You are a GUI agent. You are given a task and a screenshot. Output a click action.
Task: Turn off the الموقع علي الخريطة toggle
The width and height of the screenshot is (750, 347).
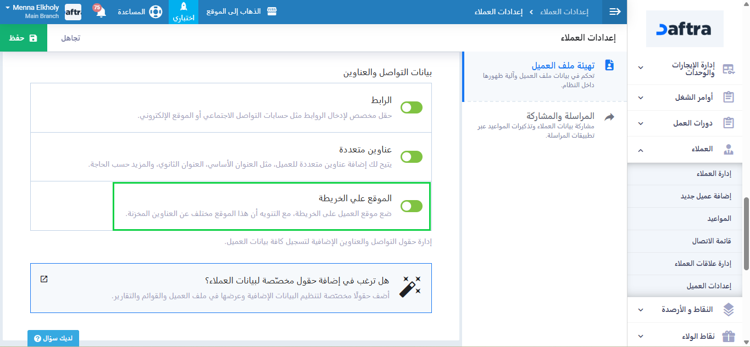pos(411,206)
